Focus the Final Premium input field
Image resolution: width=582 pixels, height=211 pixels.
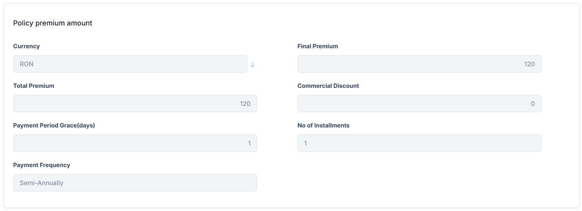[x=419, y=64]
